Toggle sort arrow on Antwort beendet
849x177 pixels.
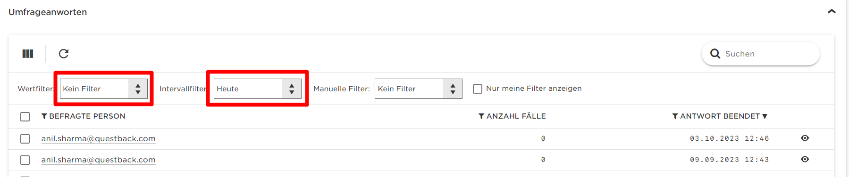coord(765,116)
